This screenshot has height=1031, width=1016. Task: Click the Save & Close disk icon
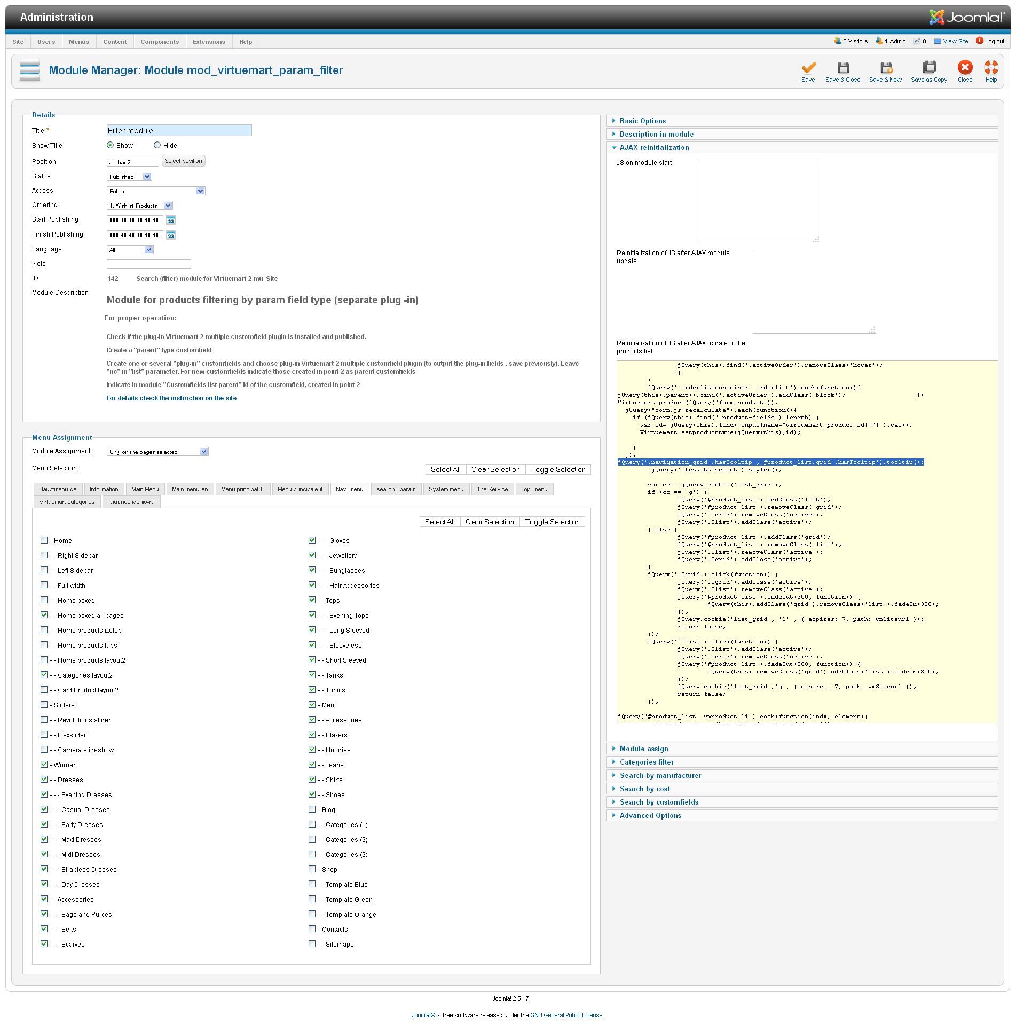tap(842, 68)
